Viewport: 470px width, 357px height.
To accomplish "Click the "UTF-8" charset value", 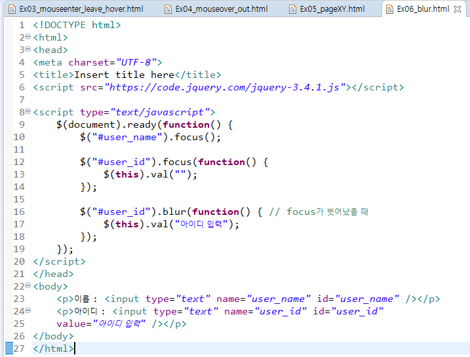I will point(137,62).
